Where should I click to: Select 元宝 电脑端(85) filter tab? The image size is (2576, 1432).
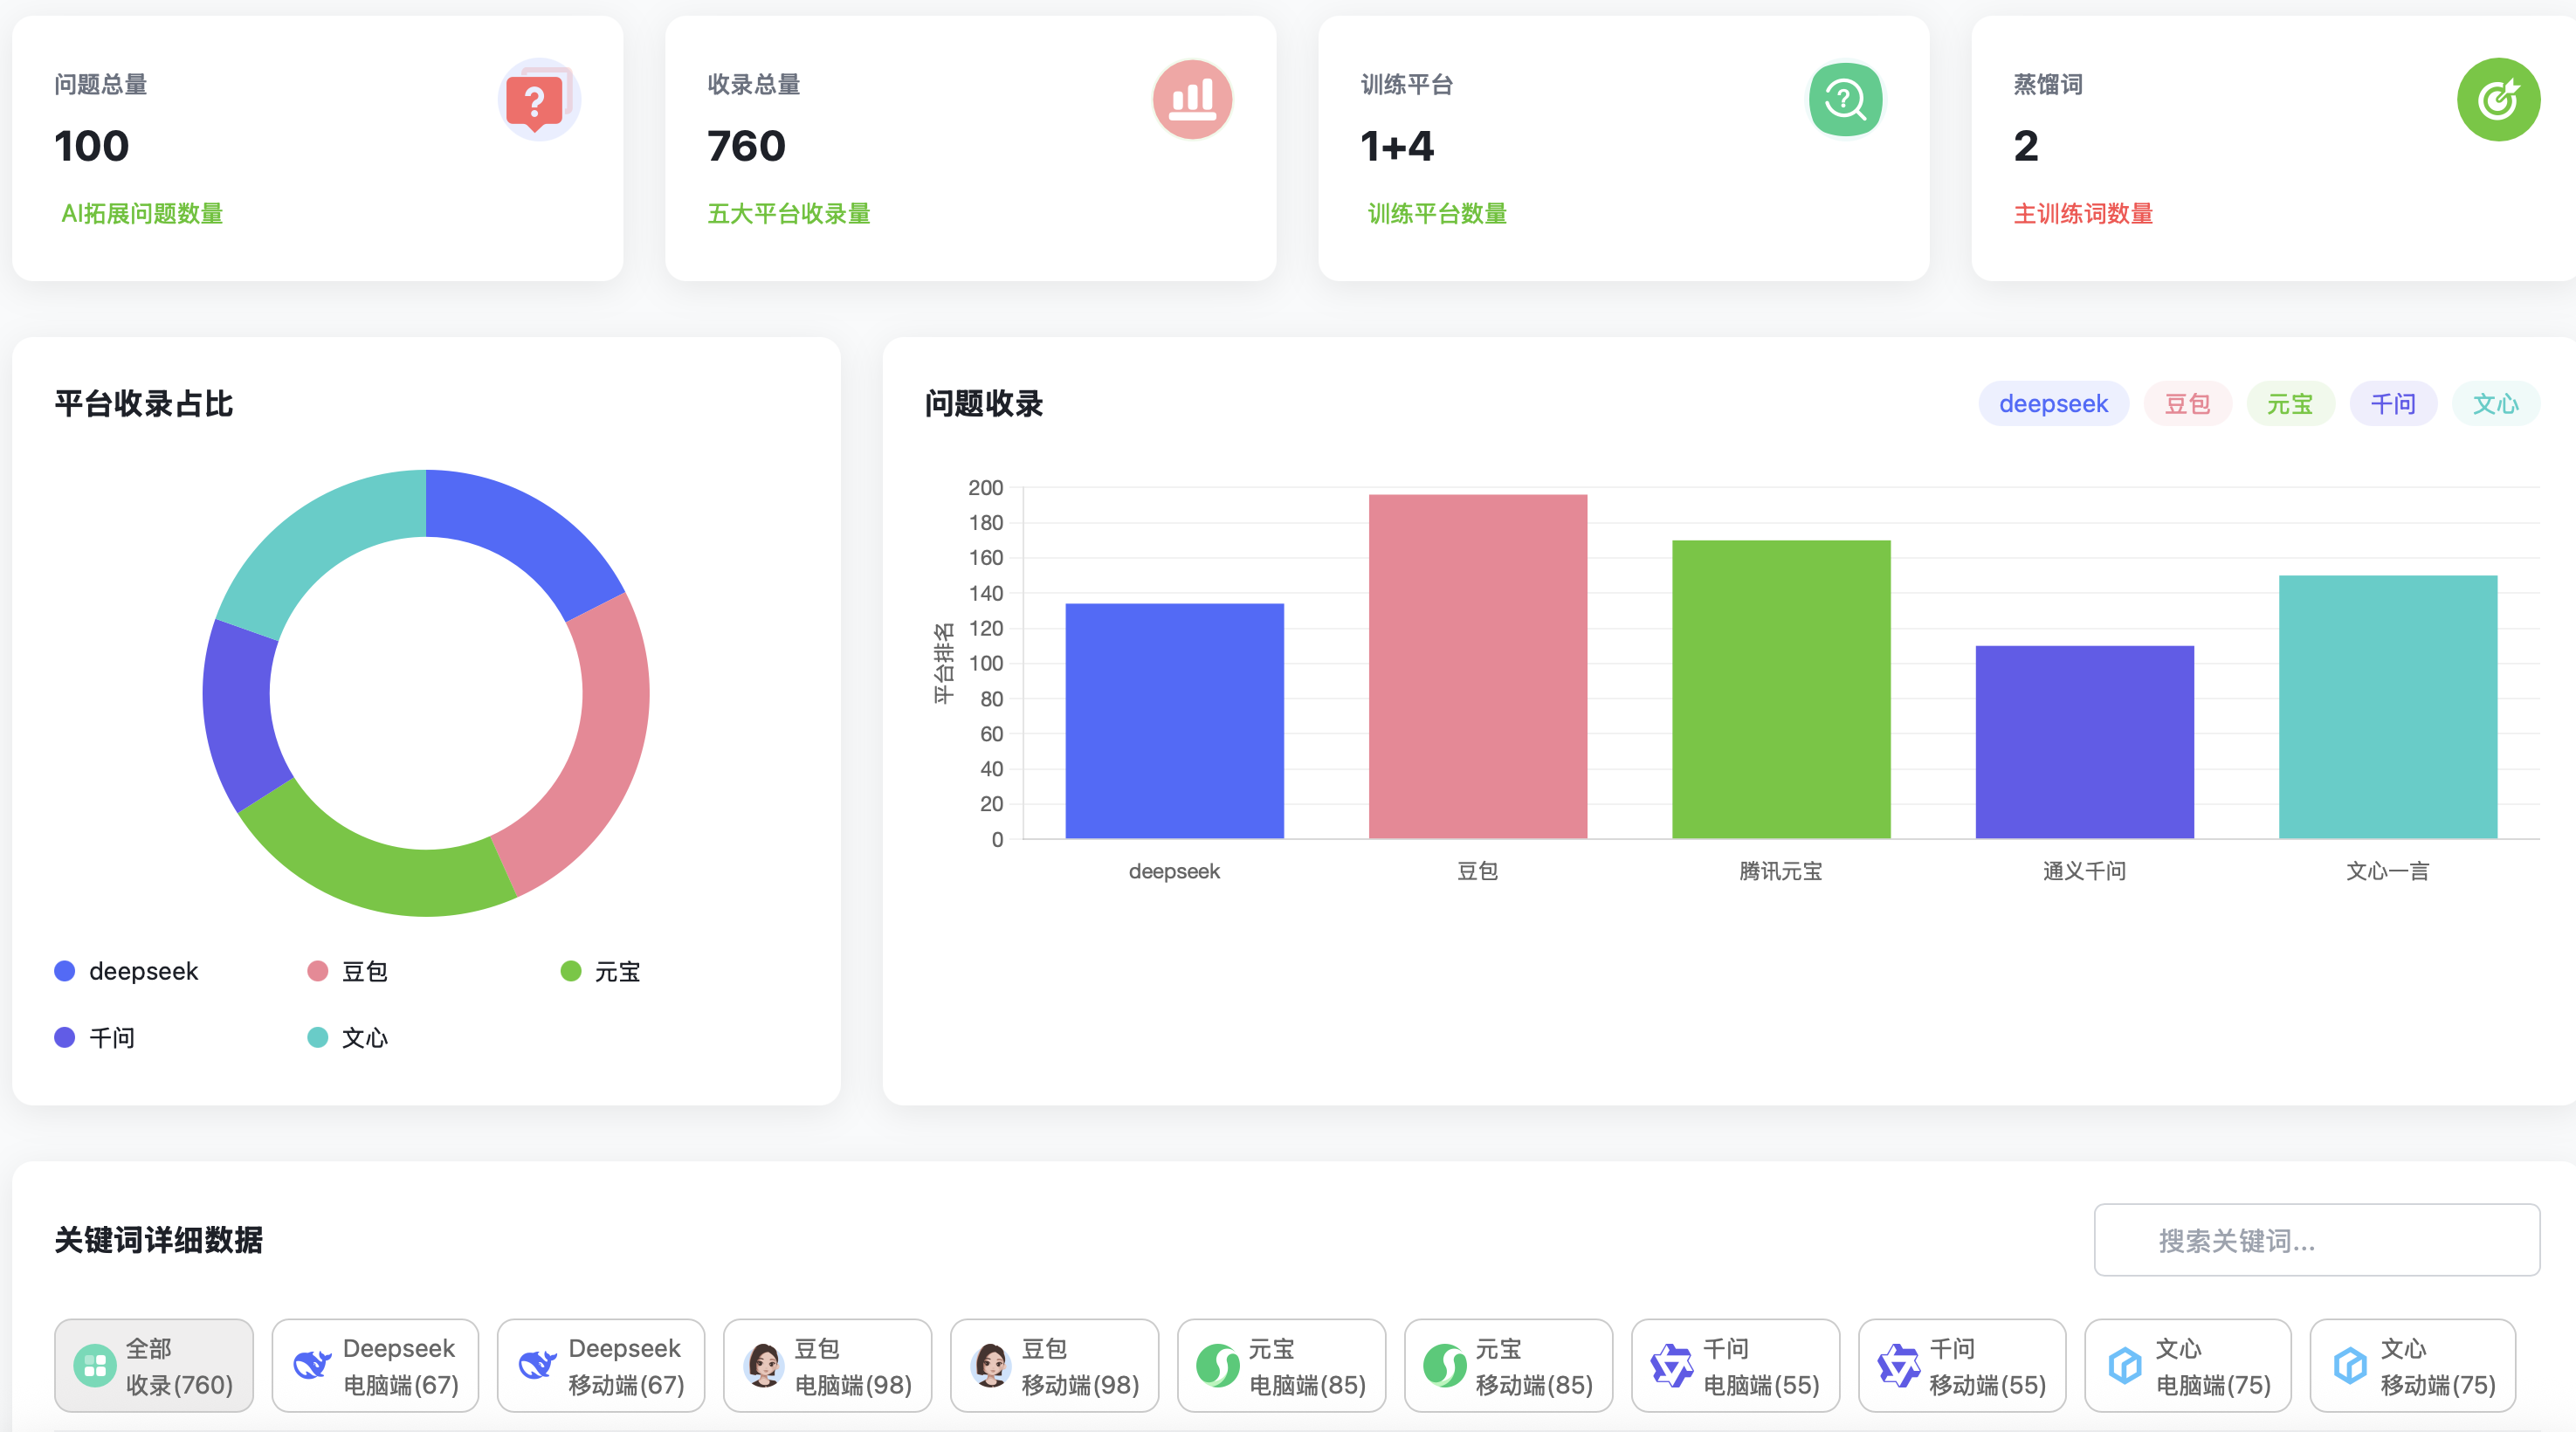click(1281, 1365)
